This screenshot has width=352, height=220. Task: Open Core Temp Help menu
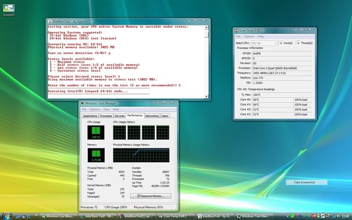click(x=260, y=37)
